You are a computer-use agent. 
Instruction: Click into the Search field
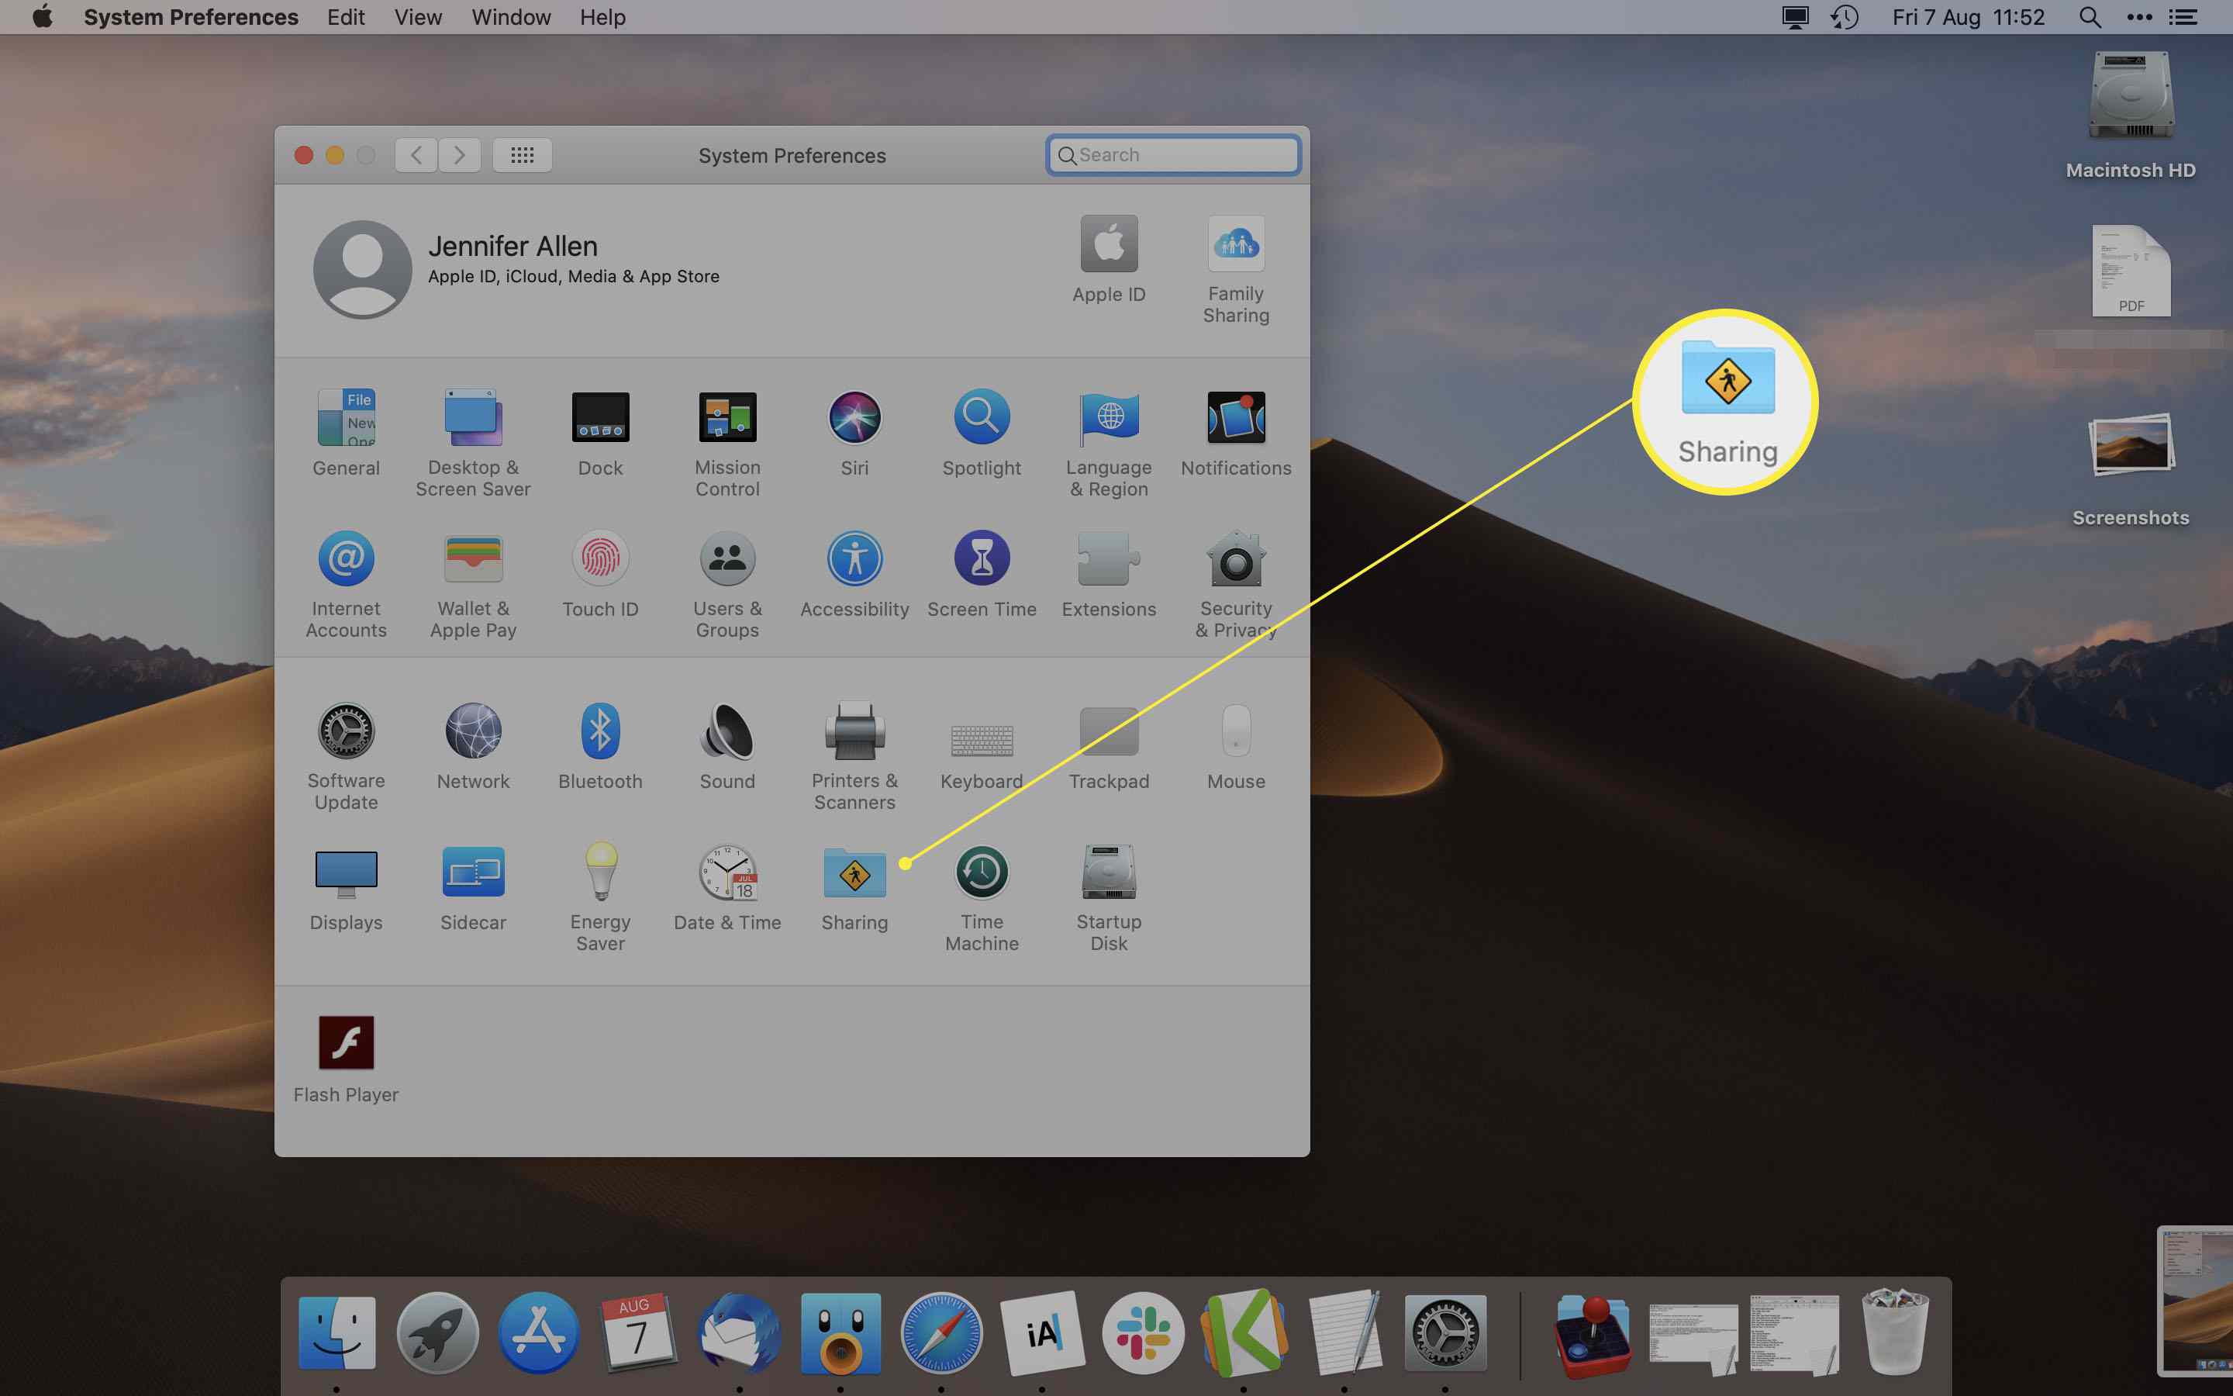coord(1173,155)
